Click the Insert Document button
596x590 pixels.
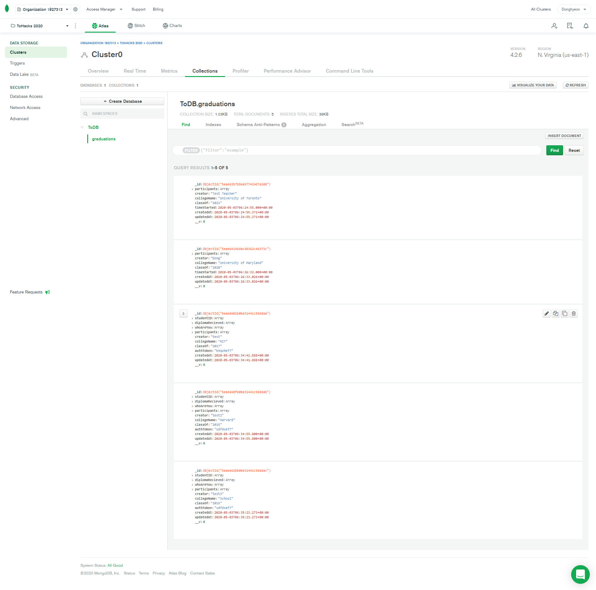(564, 136)
